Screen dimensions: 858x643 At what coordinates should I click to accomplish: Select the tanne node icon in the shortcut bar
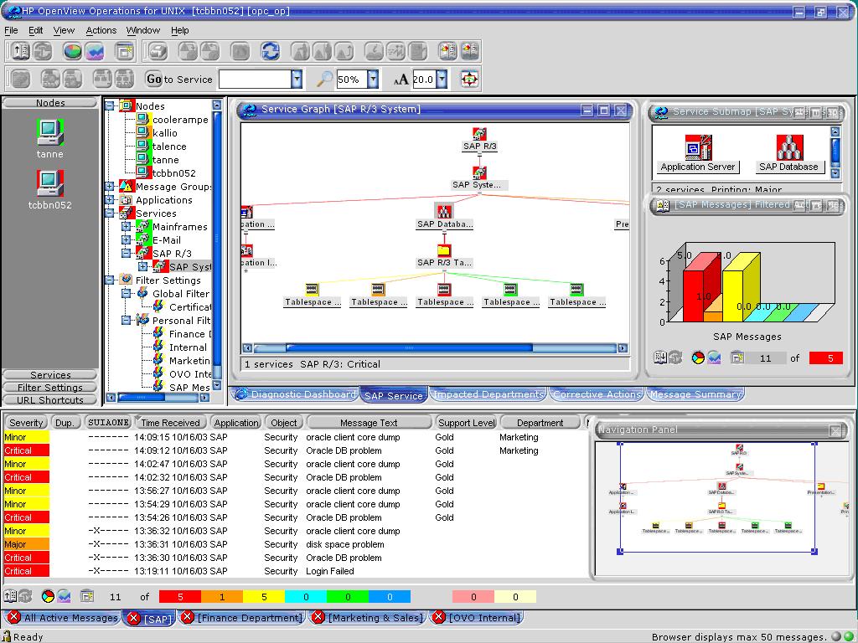coord(49,131)
